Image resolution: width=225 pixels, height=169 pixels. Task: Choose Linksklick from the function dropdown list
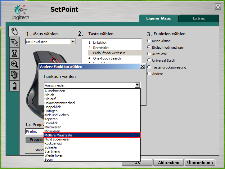[92, 123]
